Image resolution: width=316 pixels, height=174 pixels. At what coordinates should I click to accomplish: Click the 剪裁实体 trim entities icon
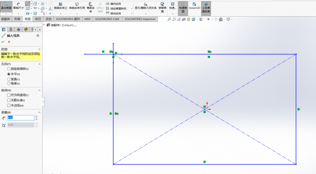[60, 6]
